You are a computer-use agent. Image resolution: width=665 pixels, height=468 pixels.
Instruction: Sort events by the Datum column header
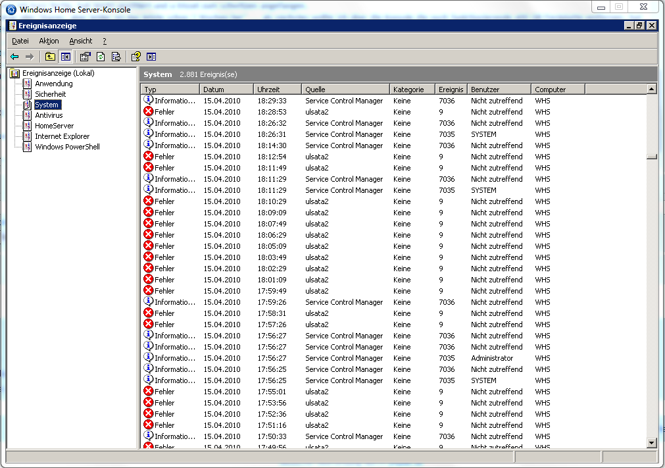coord(226,89)
